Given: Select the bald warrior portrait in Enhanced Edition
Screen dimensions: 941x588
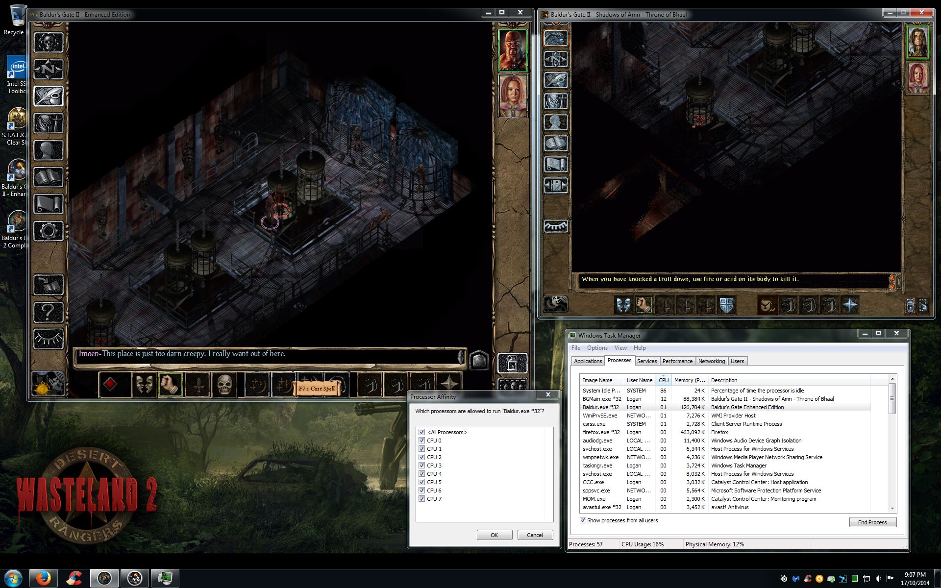Looking at the screenshot, I should point(513,50).
